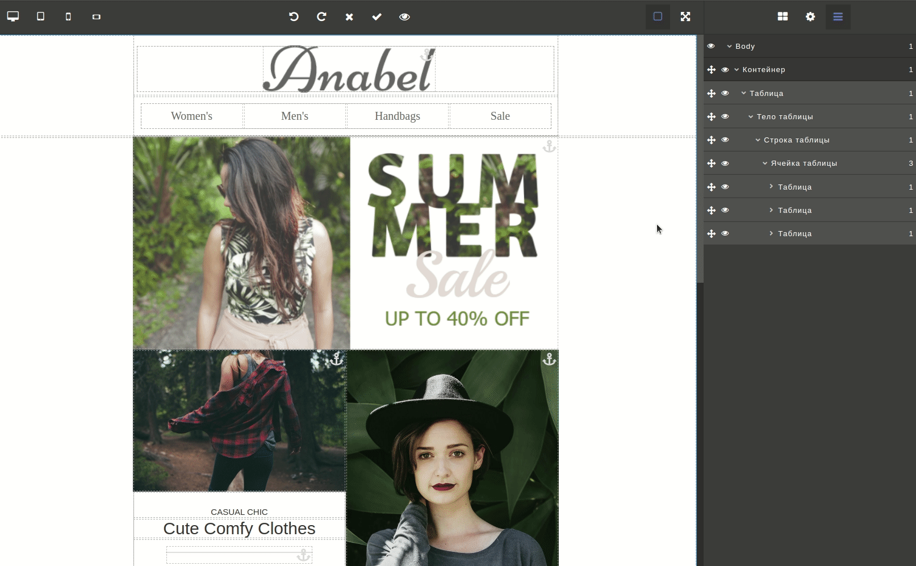Viewport: 916px width, 566px height.
Task: Select the Контейнер layer row
Action: 810,69
